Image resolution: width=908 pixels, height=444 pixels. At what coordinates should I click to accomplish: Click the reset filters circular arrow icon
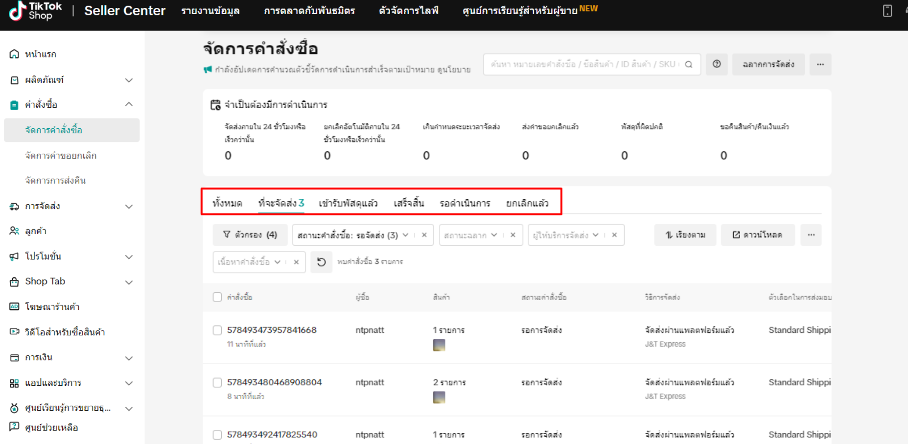click(321, 262)
